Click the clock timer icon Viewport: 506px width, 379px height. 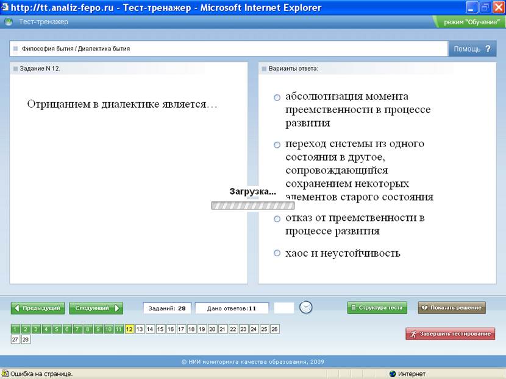305,307
